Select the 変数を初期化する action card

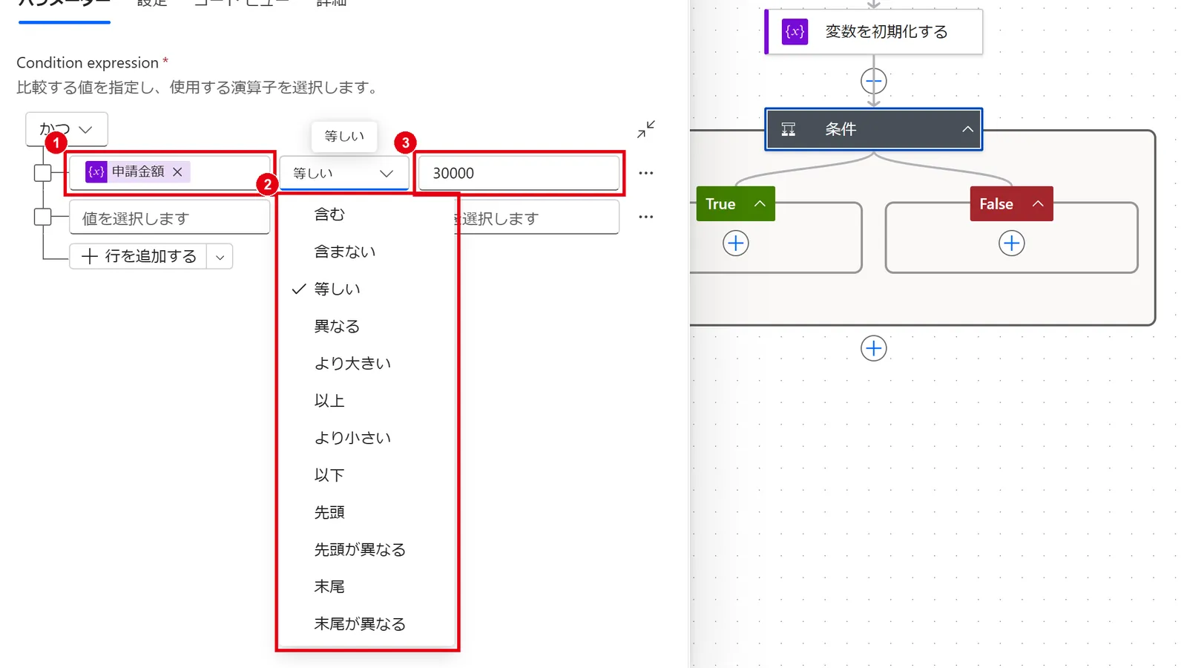pyautogui.click(x=874, y=32)
